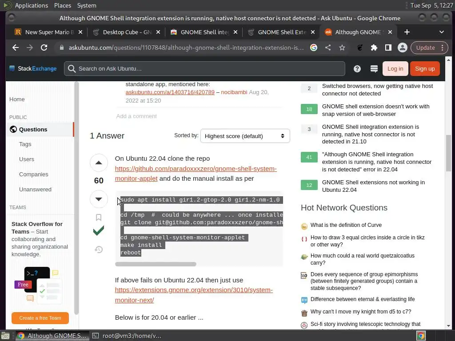Image resolution: width=455 pixels, height=341 pixels.
Task: Open 'What is the definition of Curve'
Action: [x=346, y=225]
